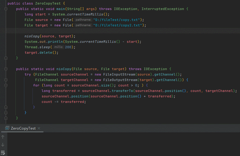This screenshot has height=156, width=240.
Task: Click fold-end marker of for loop brace
Action: point(6,107)
